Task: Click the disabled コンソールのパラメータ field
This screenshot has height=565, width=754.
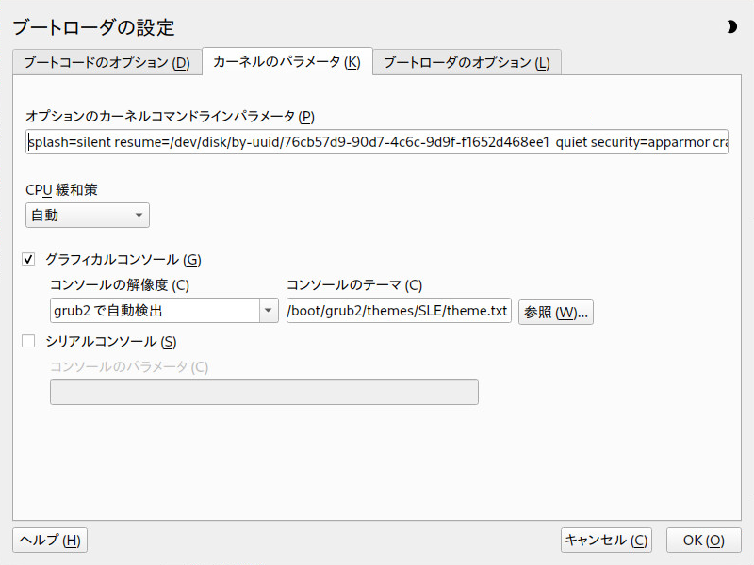Action: (263, 393)
